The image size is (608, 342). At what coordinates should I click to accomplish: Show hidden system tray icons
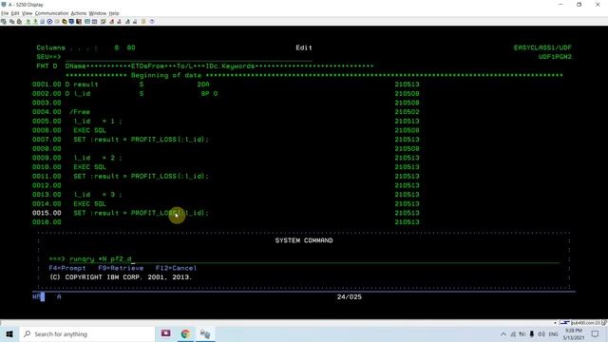click(x=503, y=333)
